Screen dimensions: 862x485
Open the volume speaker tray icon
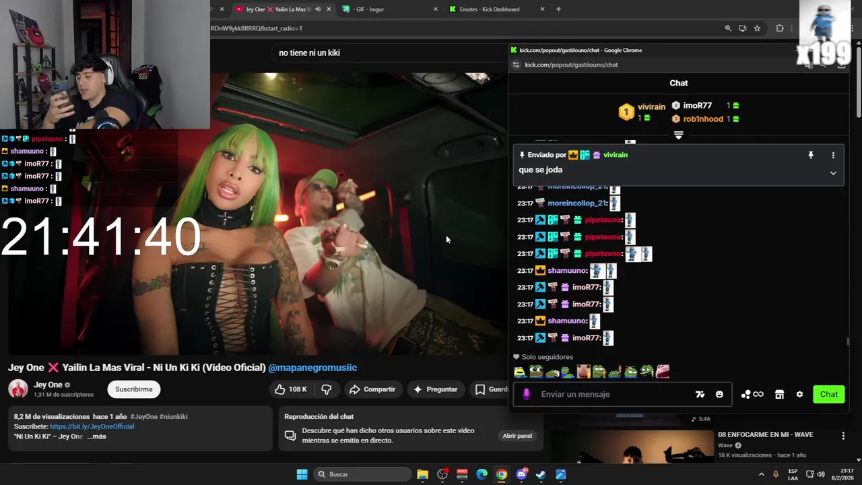click(821, 474)
